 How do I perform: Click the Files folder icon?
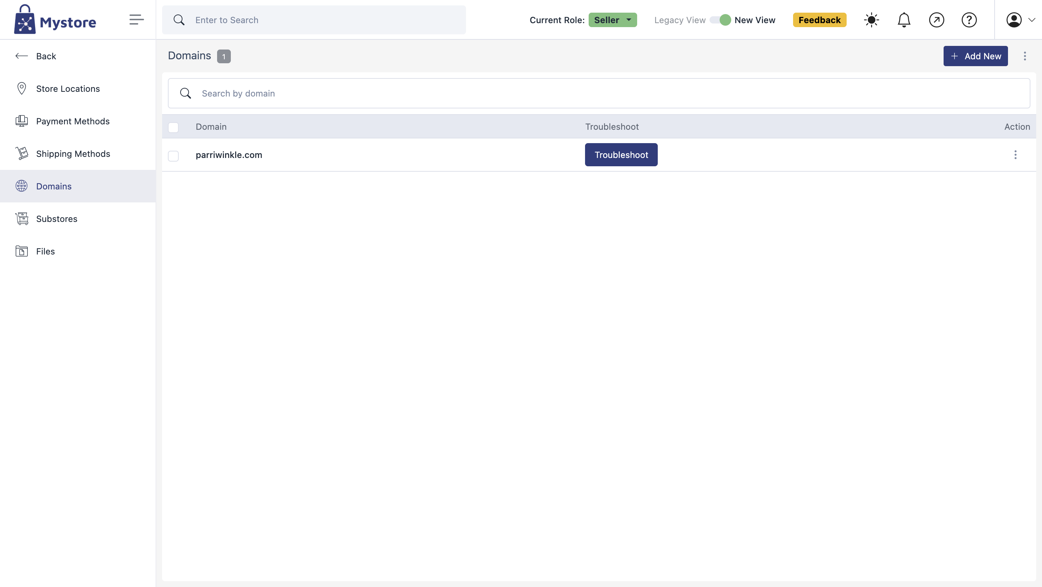22,251
